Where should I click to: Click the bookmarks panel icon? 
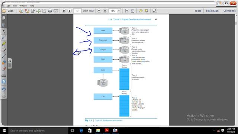click(x=4, y=25)
